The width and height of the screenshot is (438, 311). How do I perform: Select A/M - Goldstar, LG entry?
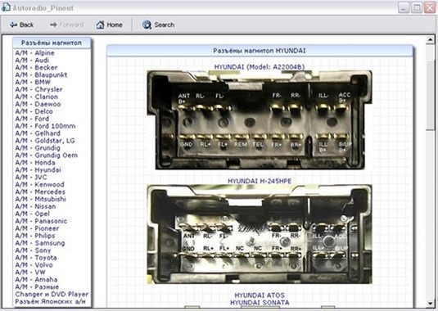(45, 141)
